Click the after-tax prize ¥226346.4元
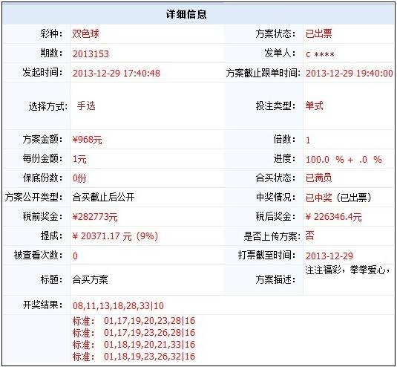Viewport: 397px width, 367px height. (x=333, y=217)
